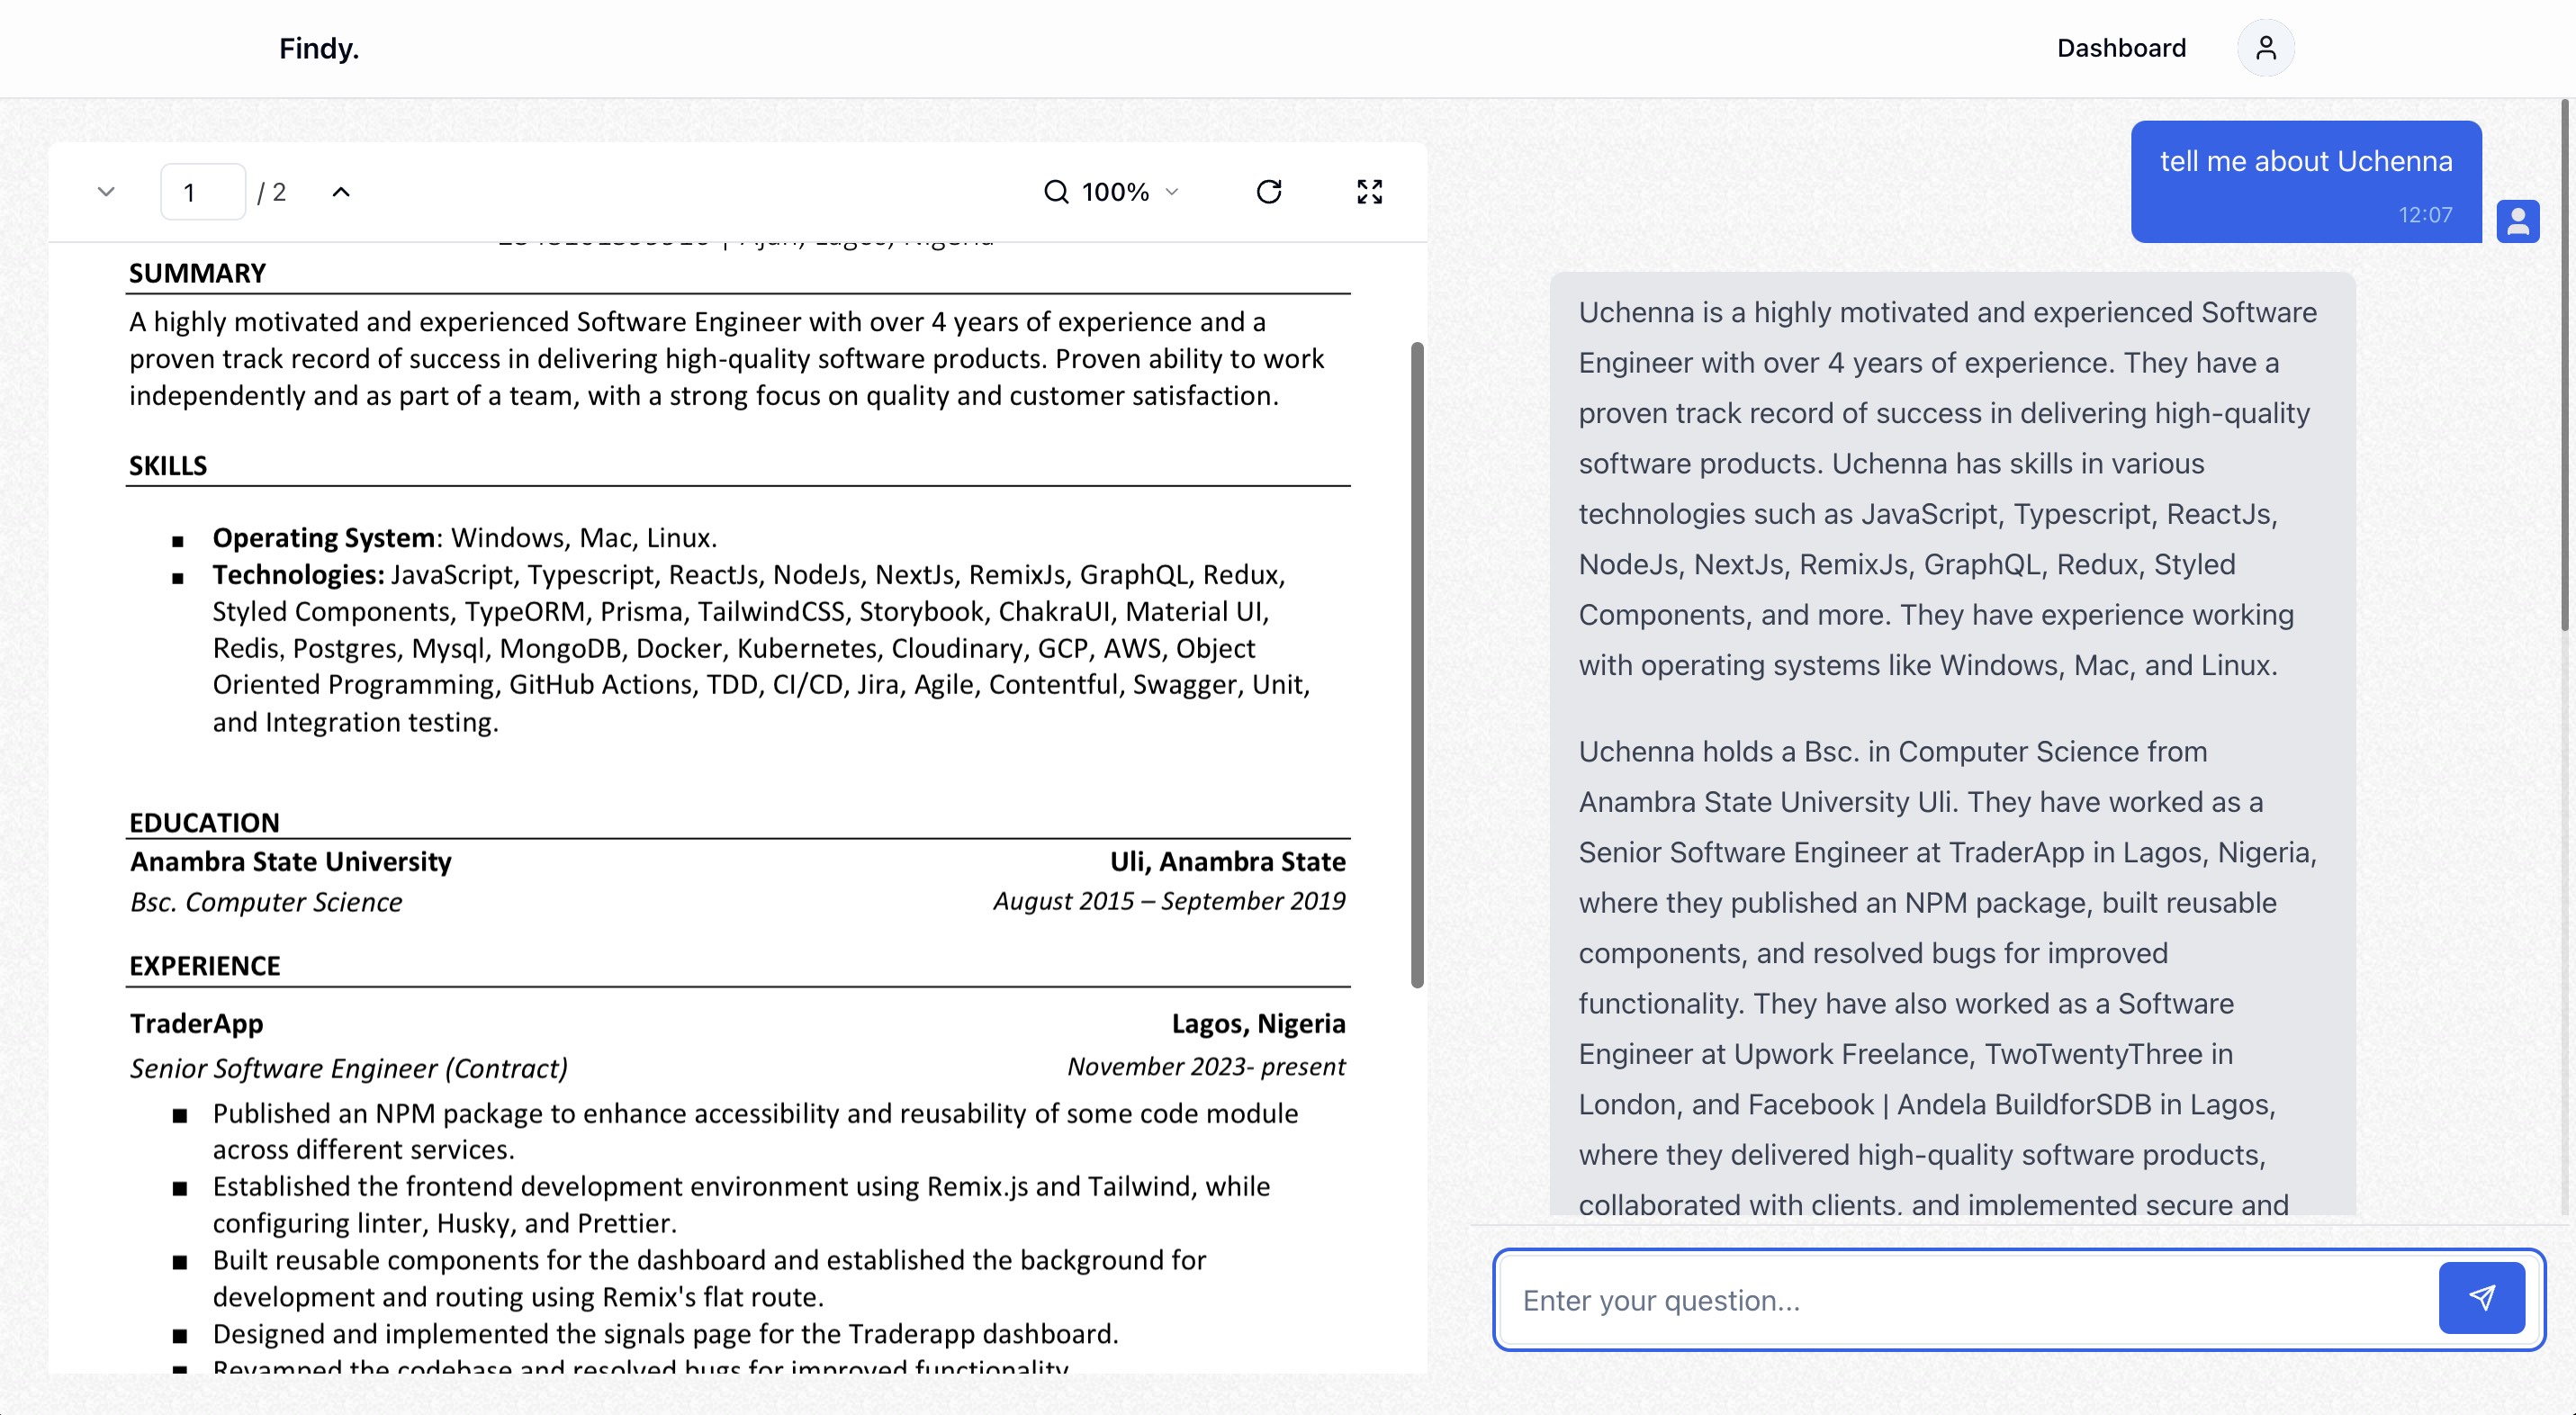Screen dimensions: 2576x1415
Task: Click 'Anambra State University' text
Action: [291, 861]
